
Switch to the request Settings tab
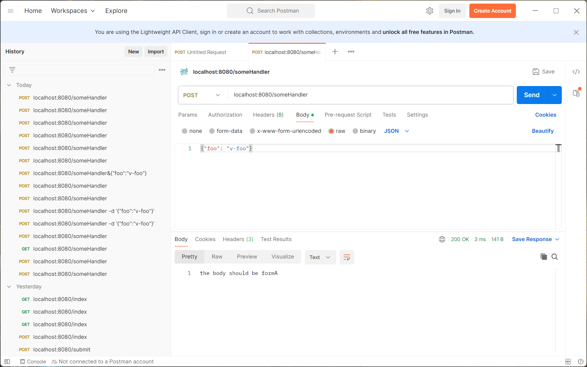[417, 115]
